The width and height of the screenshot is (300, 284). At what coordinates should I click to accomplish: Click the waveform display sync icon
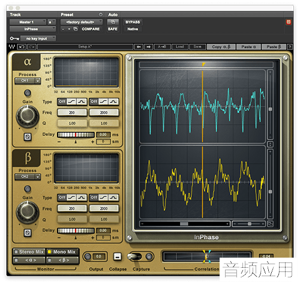click(x=270, y=224)
